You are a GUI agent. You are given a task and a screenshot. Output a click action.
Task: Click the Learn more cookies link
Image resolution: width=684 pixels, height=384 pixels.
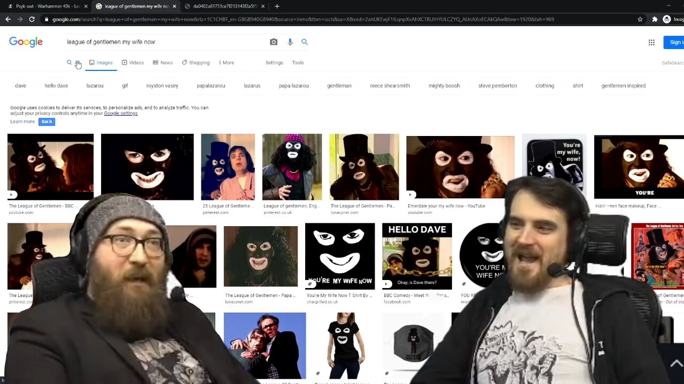pyautogui.click(x=22, y=122)
